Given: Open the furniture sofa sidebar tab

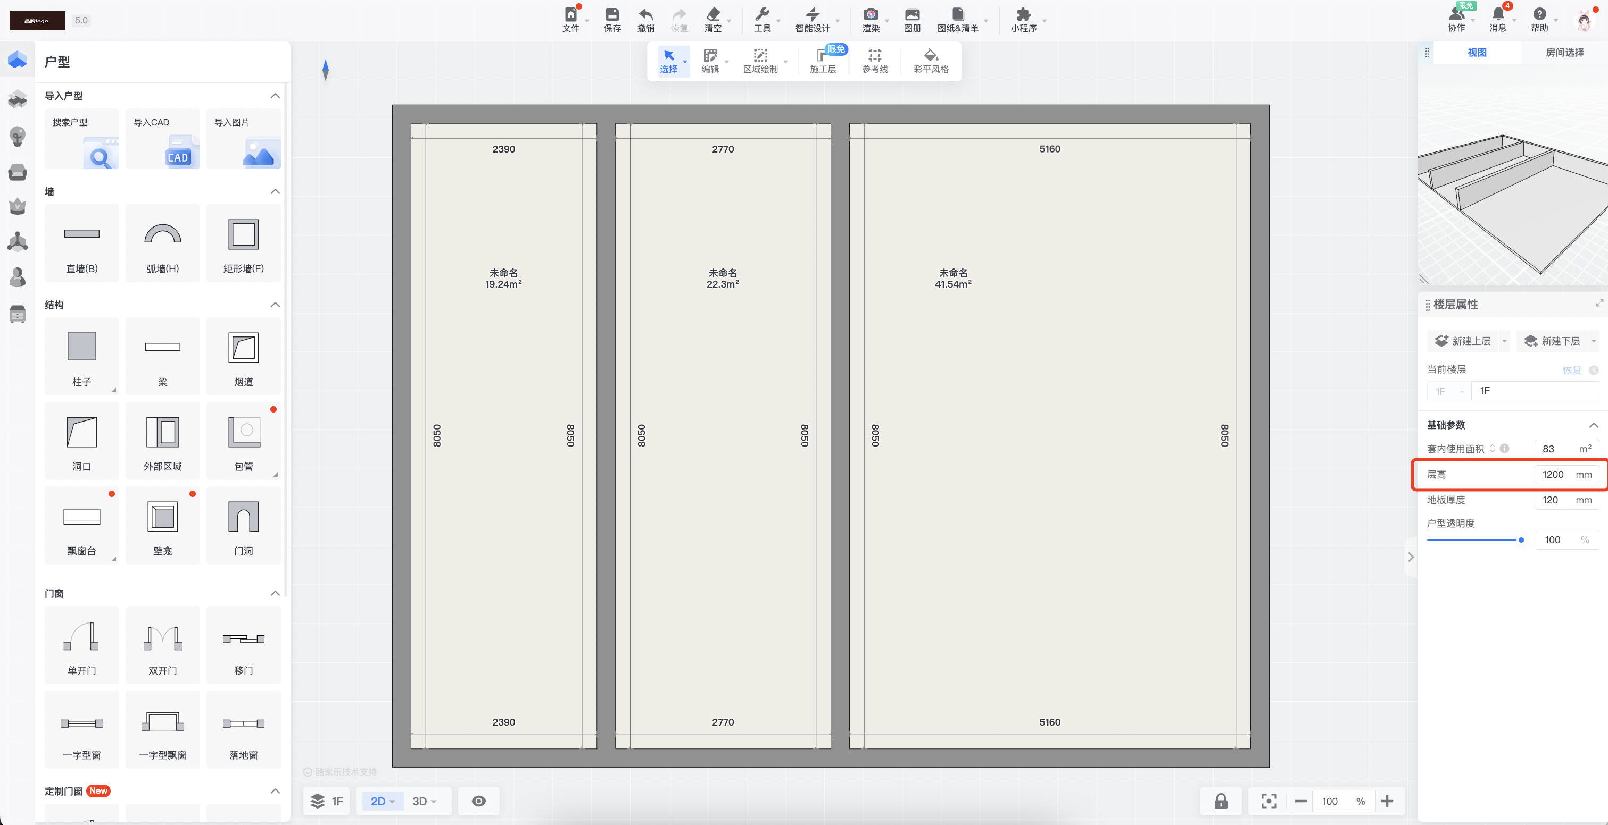Looking at the screenshot, I should pos(17,172).
